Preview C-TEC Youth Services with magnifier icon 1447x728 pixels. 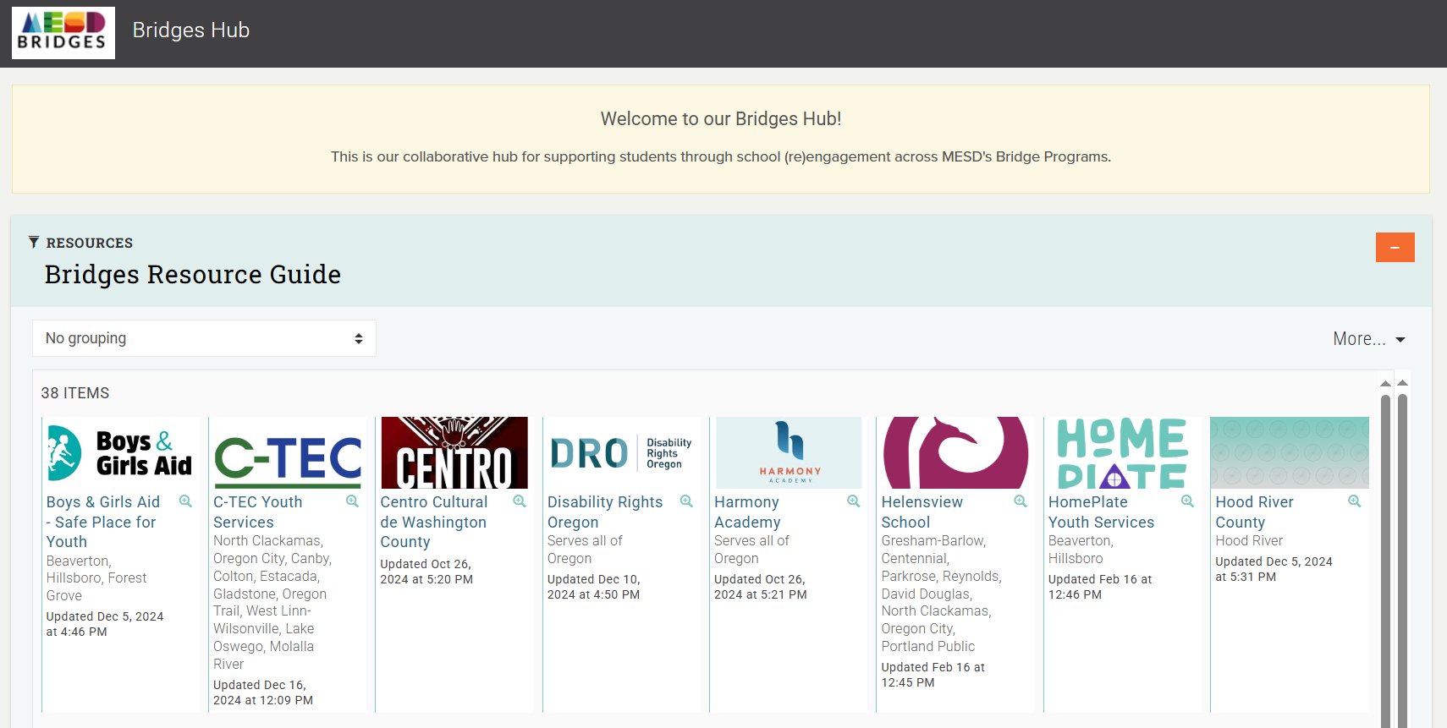352,501
